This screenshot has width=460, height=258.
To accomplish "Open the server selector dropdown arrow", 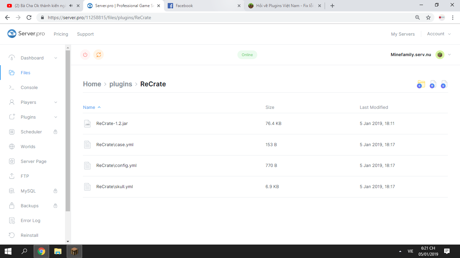I will (449, 55).
